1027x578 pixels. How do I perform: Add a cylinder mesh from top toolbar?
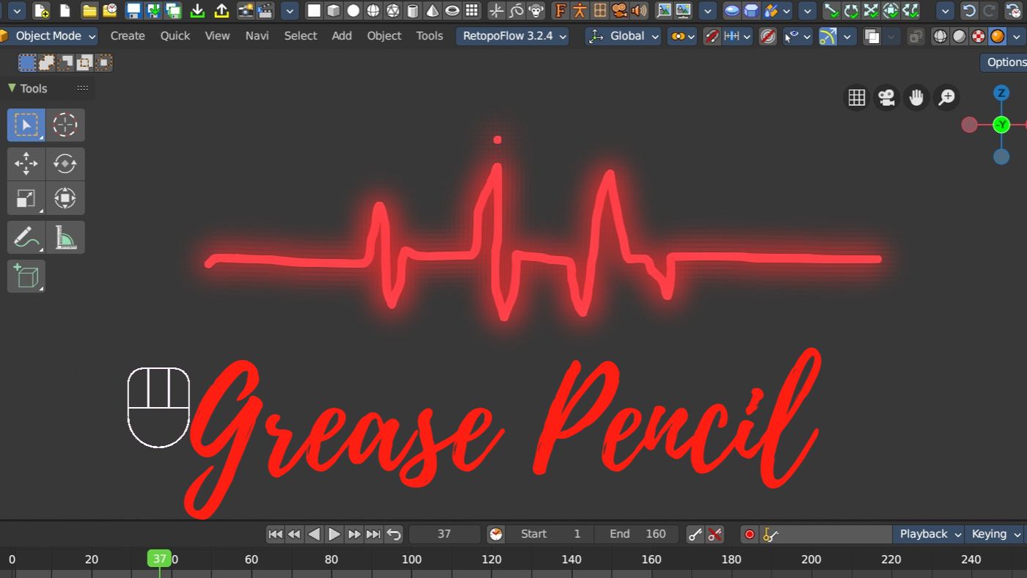click(x=413, y=11)
